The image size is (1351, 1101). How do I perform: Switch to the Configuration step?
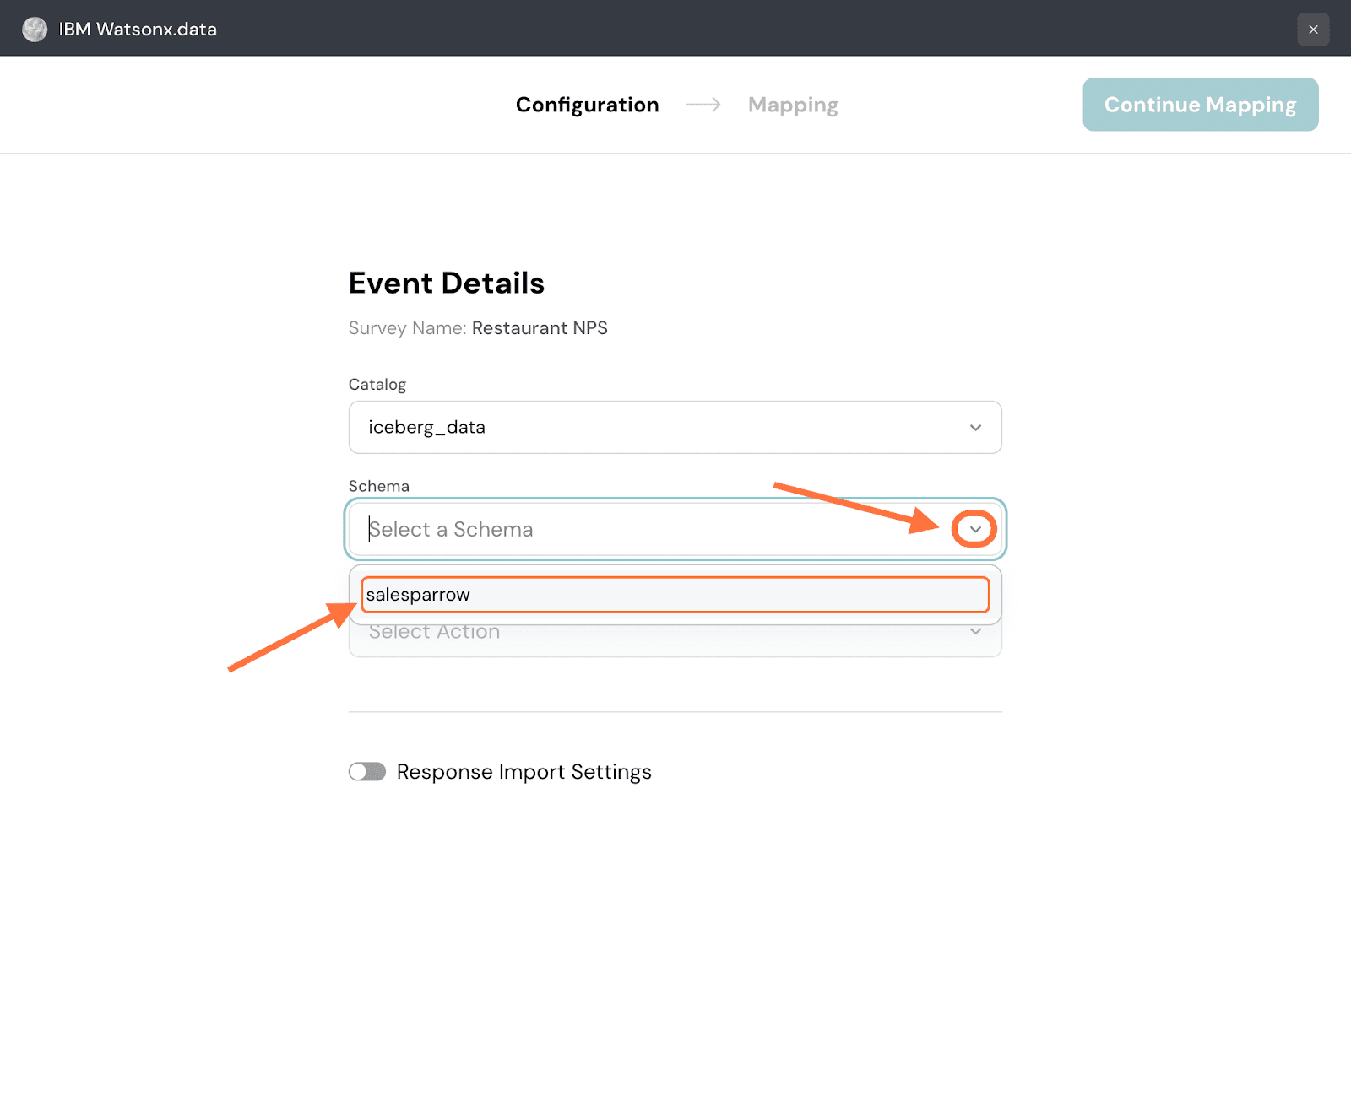(x=587, y=105)
